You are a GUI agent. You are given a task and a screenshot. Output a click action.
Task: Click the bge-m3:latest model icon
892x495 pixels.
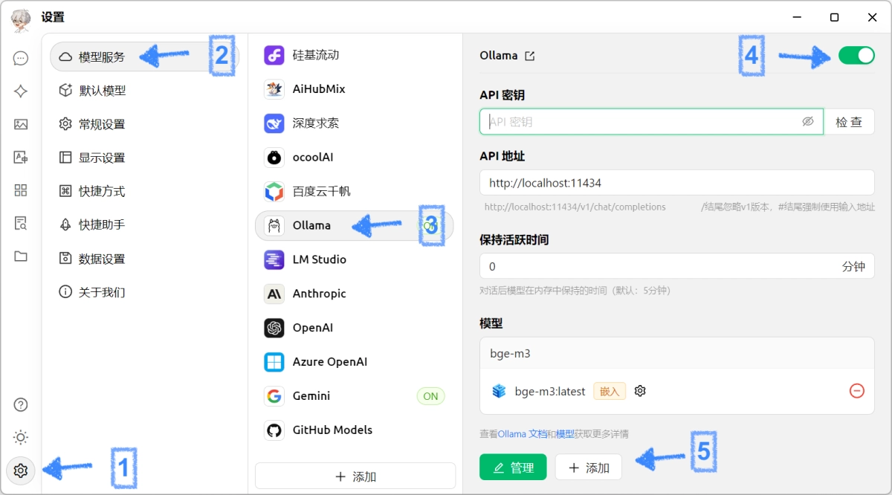[x=499, y=391]
